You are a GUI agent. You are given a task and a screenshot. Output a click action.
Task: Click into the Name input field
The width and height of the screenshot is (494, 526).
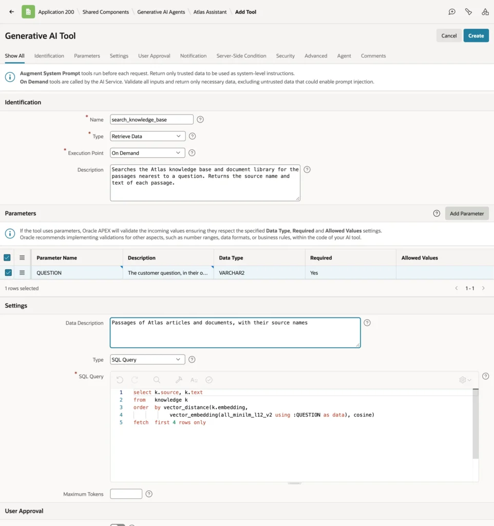pyautogui.click(x=151, y=119)
